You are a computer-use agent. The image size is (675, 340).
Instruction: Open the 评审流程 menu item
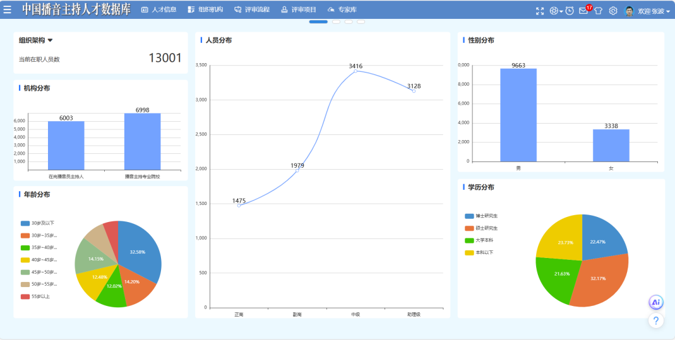pos(251,10)
